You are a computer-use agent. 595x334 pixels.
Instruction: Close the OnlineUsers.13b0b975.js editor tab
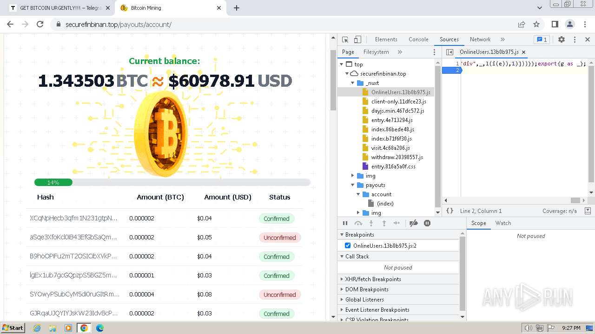click(523, 52)
